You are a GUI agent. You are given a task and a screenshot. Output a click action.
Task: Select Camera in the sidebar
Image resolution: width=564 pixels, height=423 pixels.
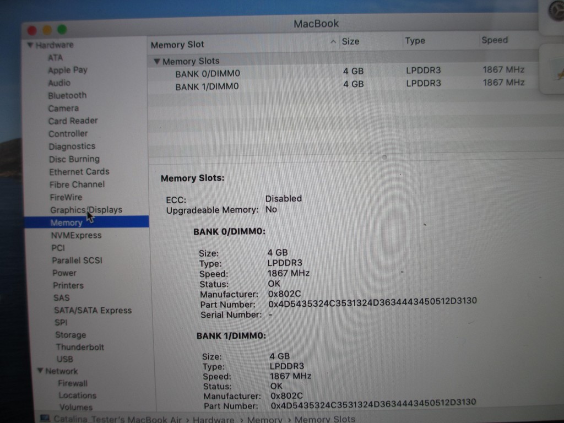[63, 109]
